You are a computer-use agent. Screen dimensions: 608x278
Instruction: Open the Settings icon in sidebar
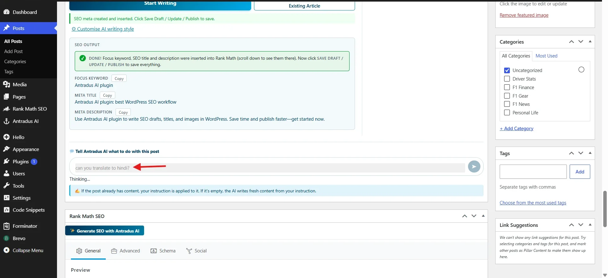[6, 198]
